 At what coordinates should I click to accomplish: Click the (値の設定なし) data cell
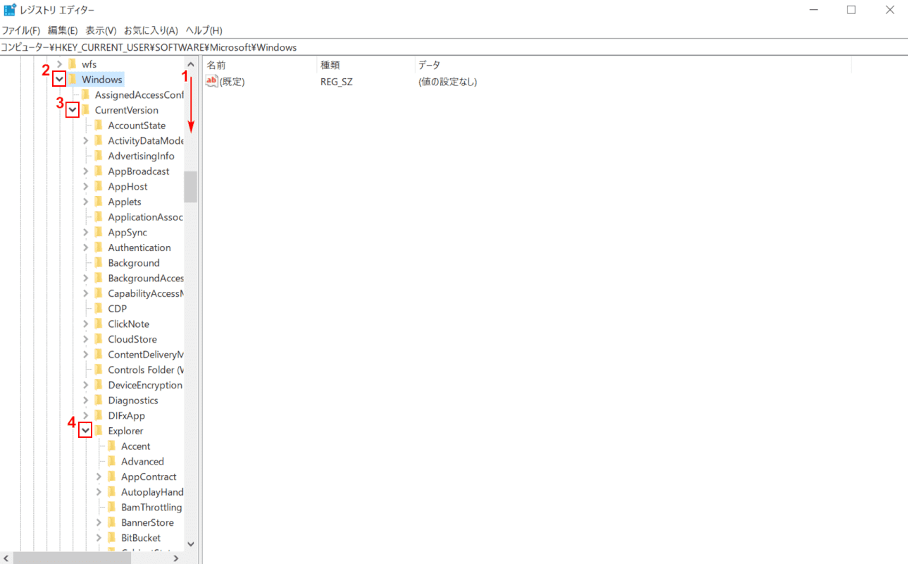(447, 82)
